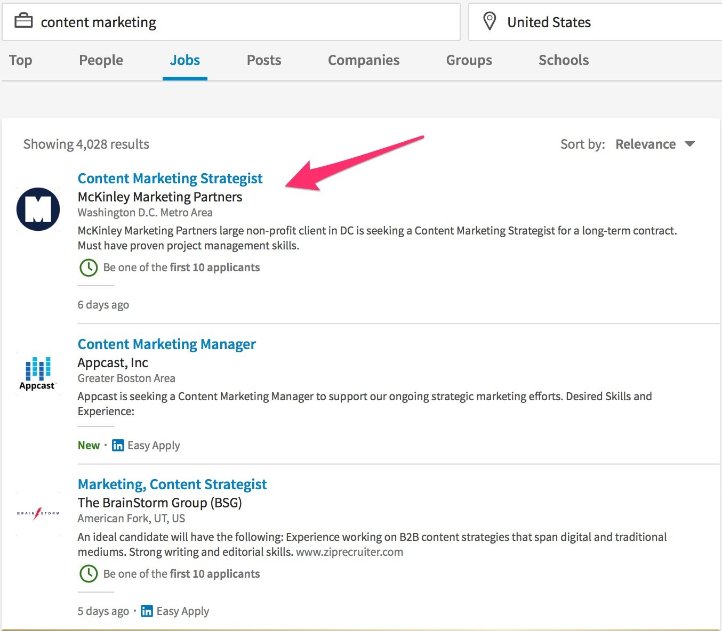Click The BrainStorm Group (BSG) company name
The width and height of the screenshot is (722, 631).
pos(160,503)
